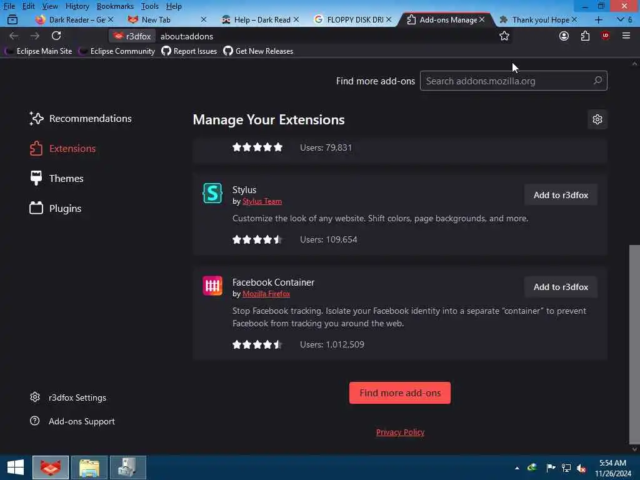This screenshot has width=640, height=480.
Task: Expand the list all tabs dropdown
Action: click(624, 19)
